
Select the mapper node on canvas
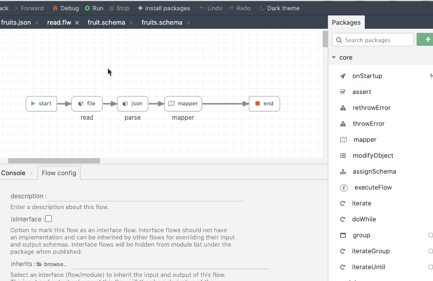pyautogui.click(x=183, y=104)
